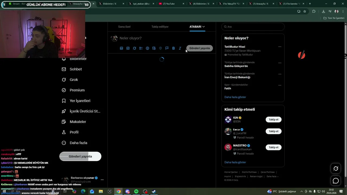This screenshot has width=347, height=195.
Task: Open Makaleler articles page
Action: click(74, 122)
